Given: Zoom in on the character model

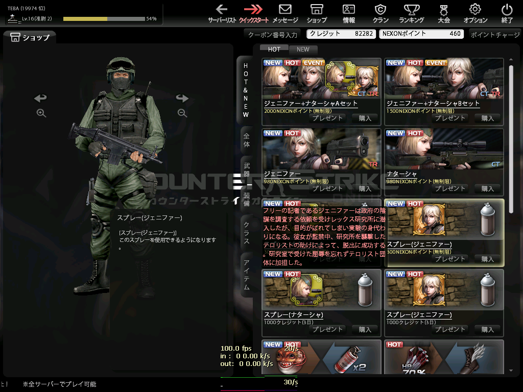Looking at the screenshot, I should 41,113.
